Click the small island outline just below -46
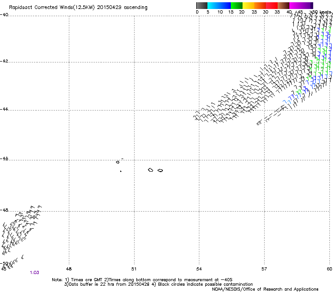Viewport: 333px width, 292px height. (117, 162)
